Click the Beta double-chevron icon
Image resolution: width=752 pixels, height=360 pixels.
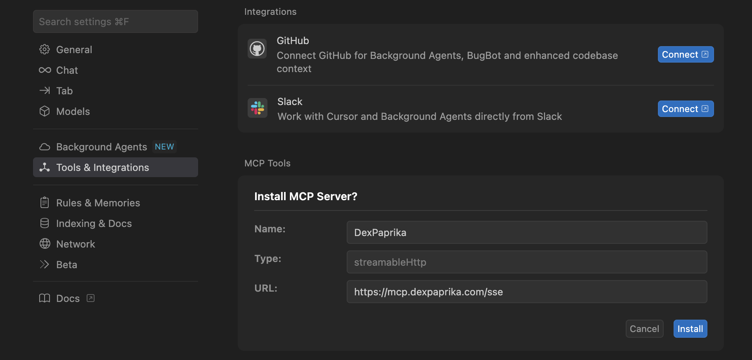[45, 264]
